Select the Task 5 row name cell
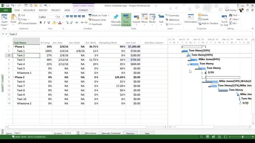This screenshot has width=255, height=143. [x=26, y=69]
